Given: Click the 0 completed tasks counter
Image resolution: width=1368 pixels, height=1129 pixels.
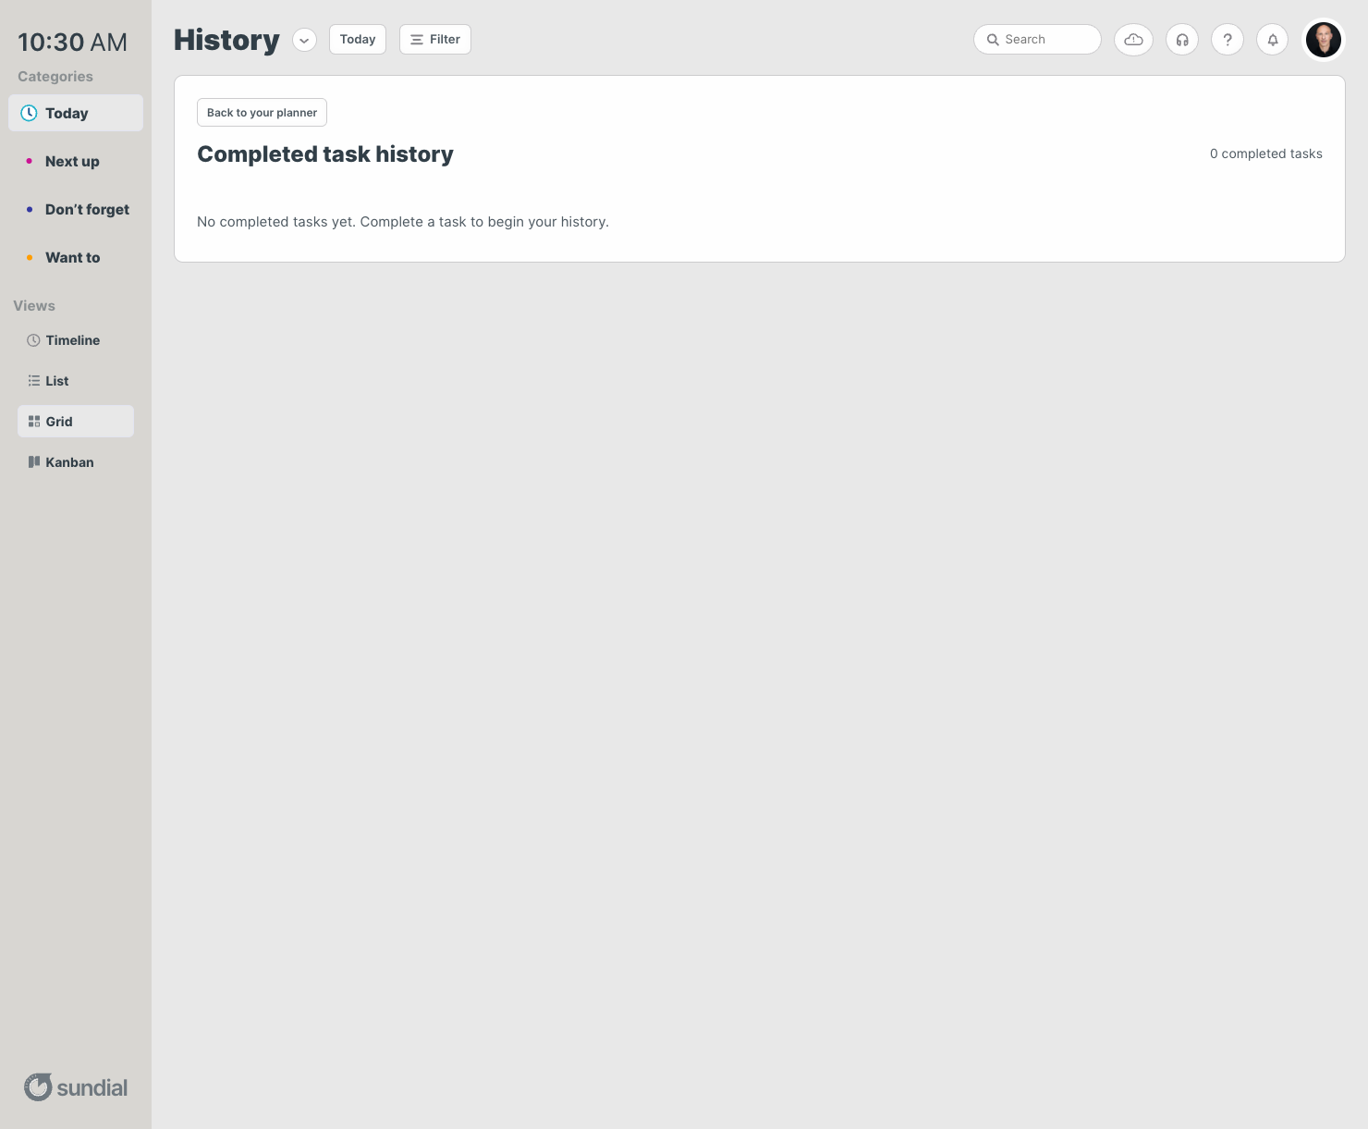Looking at the screenshot, I should [x=1266, y=153].
